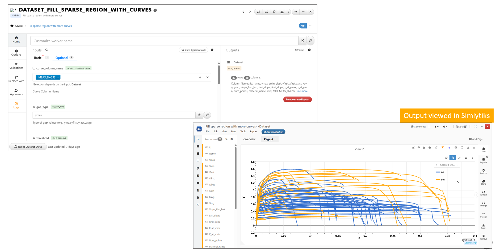Switch to the Basic inputs tab
This screenshot has height=252, width=496.
(x=38, y=58)
